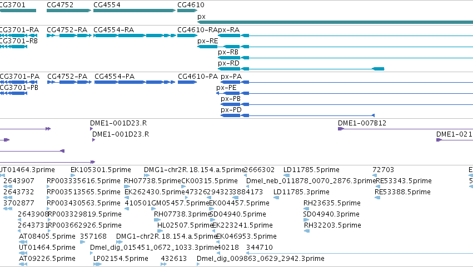This screenshot has height=267, width=473.
Task: Click protein label CG4610-PA
Action: point(198,77)
